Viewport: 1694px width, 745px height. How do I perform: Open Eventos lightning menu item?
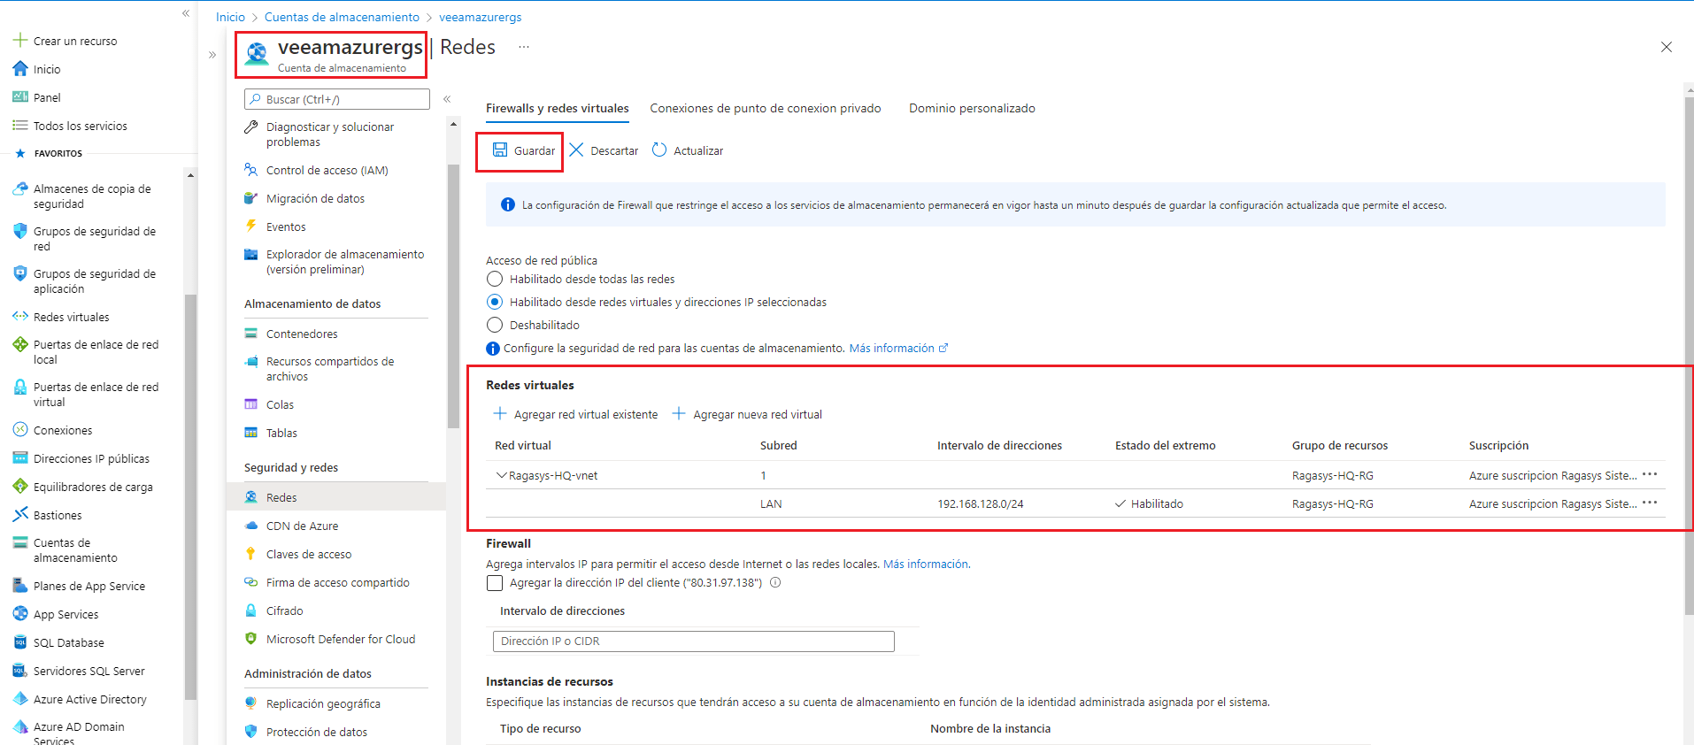(286, 227)
